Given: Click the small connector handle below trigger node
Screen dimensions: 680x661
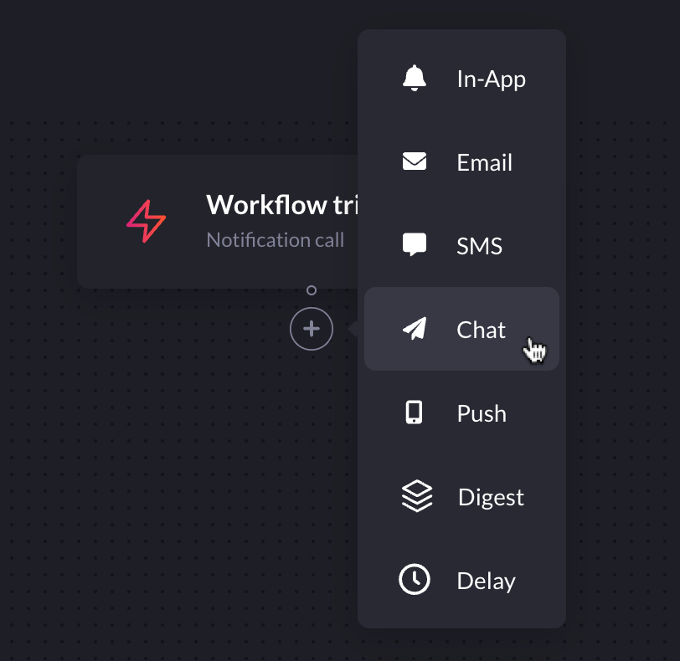Looking at the screenshot, I should [312, 290].
